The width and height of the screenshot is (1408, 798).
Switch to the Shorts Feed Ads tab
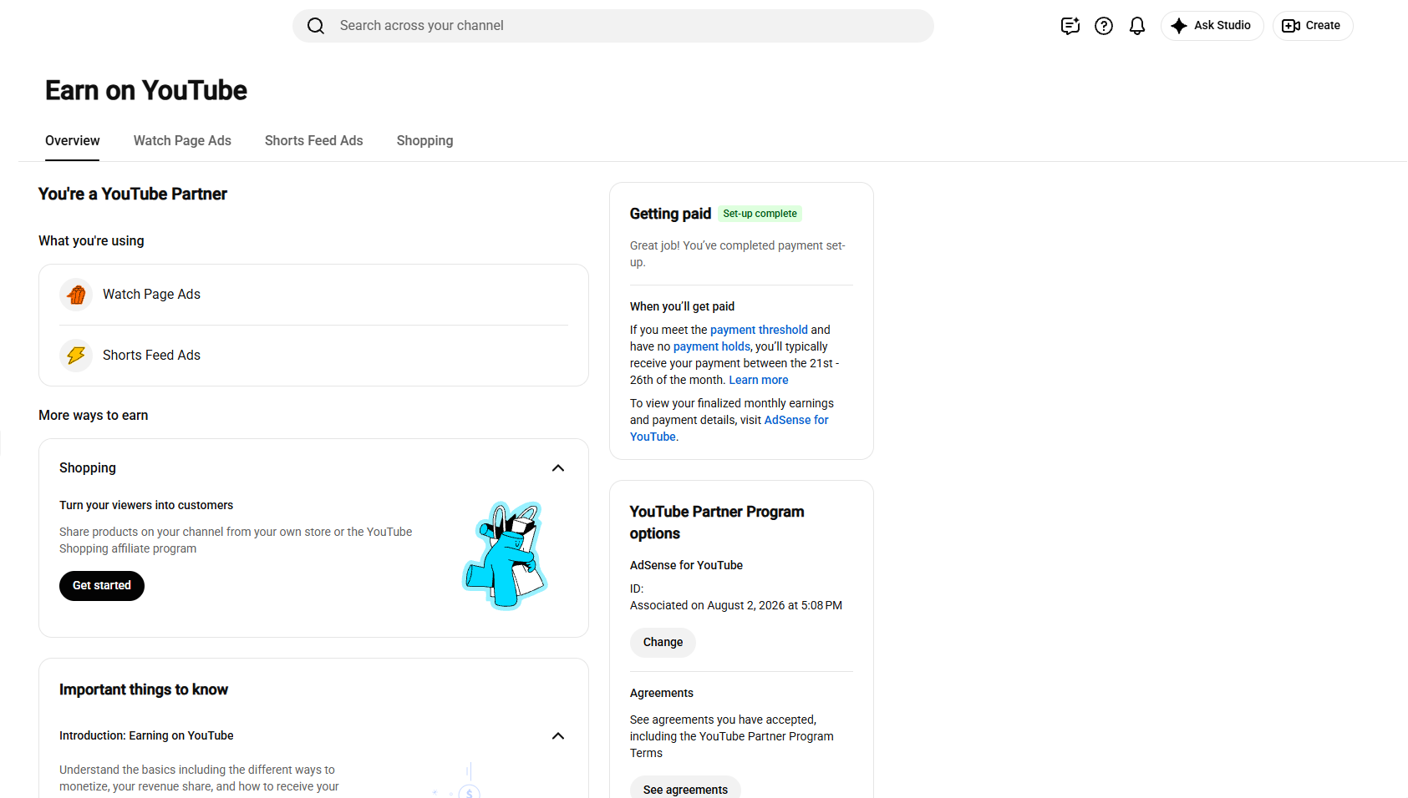(x=314, y=141)
